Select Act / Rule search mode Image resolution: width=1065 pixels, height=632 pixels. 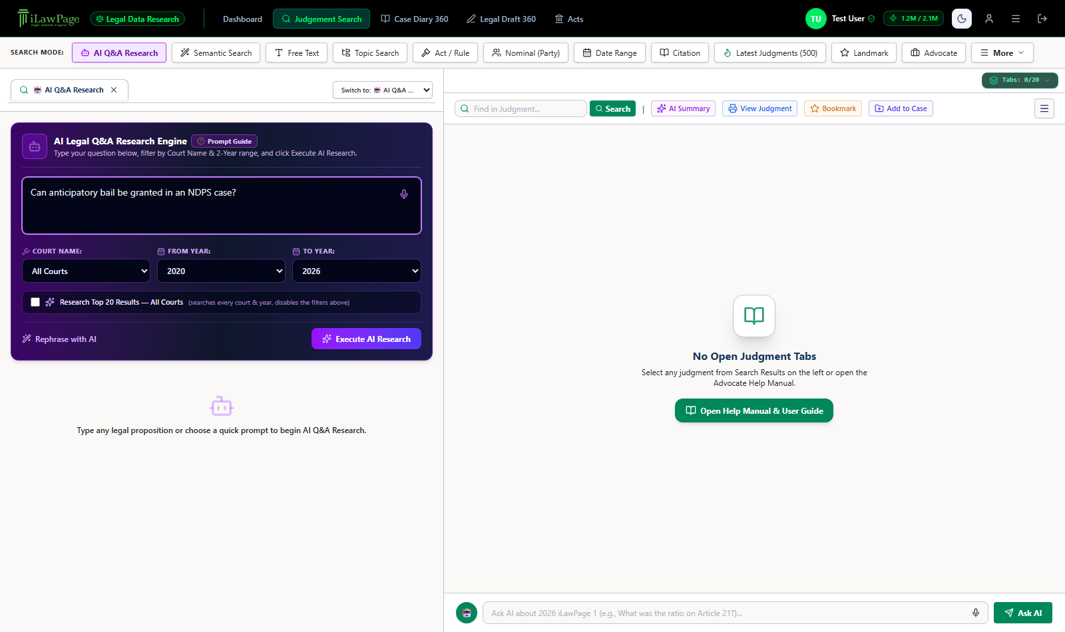pos(445,53)
